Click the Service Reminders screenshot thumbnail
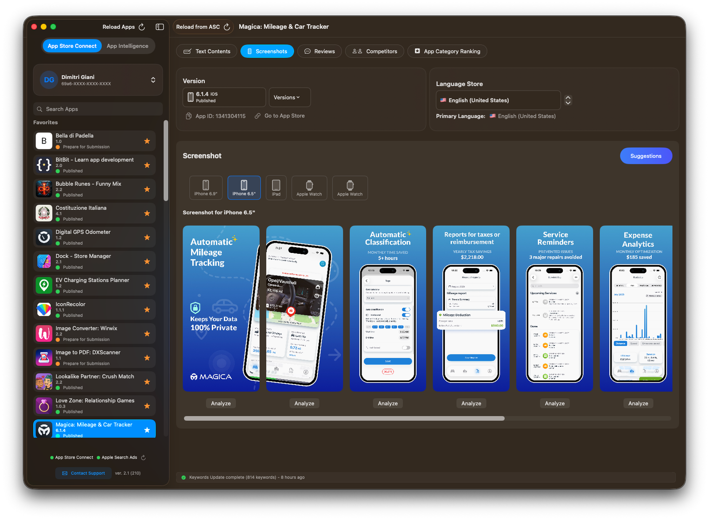709x520 pixels. [554, 307]
